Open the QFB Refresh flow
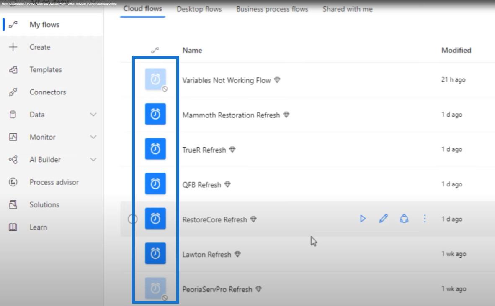This screenshot has height=306, width=495. [201, 185]
